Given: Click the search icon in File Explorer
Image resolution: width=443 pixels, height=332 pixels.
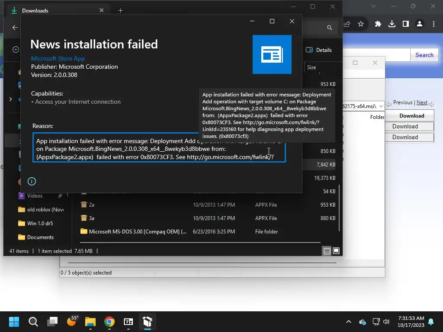Looking at the screenshot, I should (329, 28).
